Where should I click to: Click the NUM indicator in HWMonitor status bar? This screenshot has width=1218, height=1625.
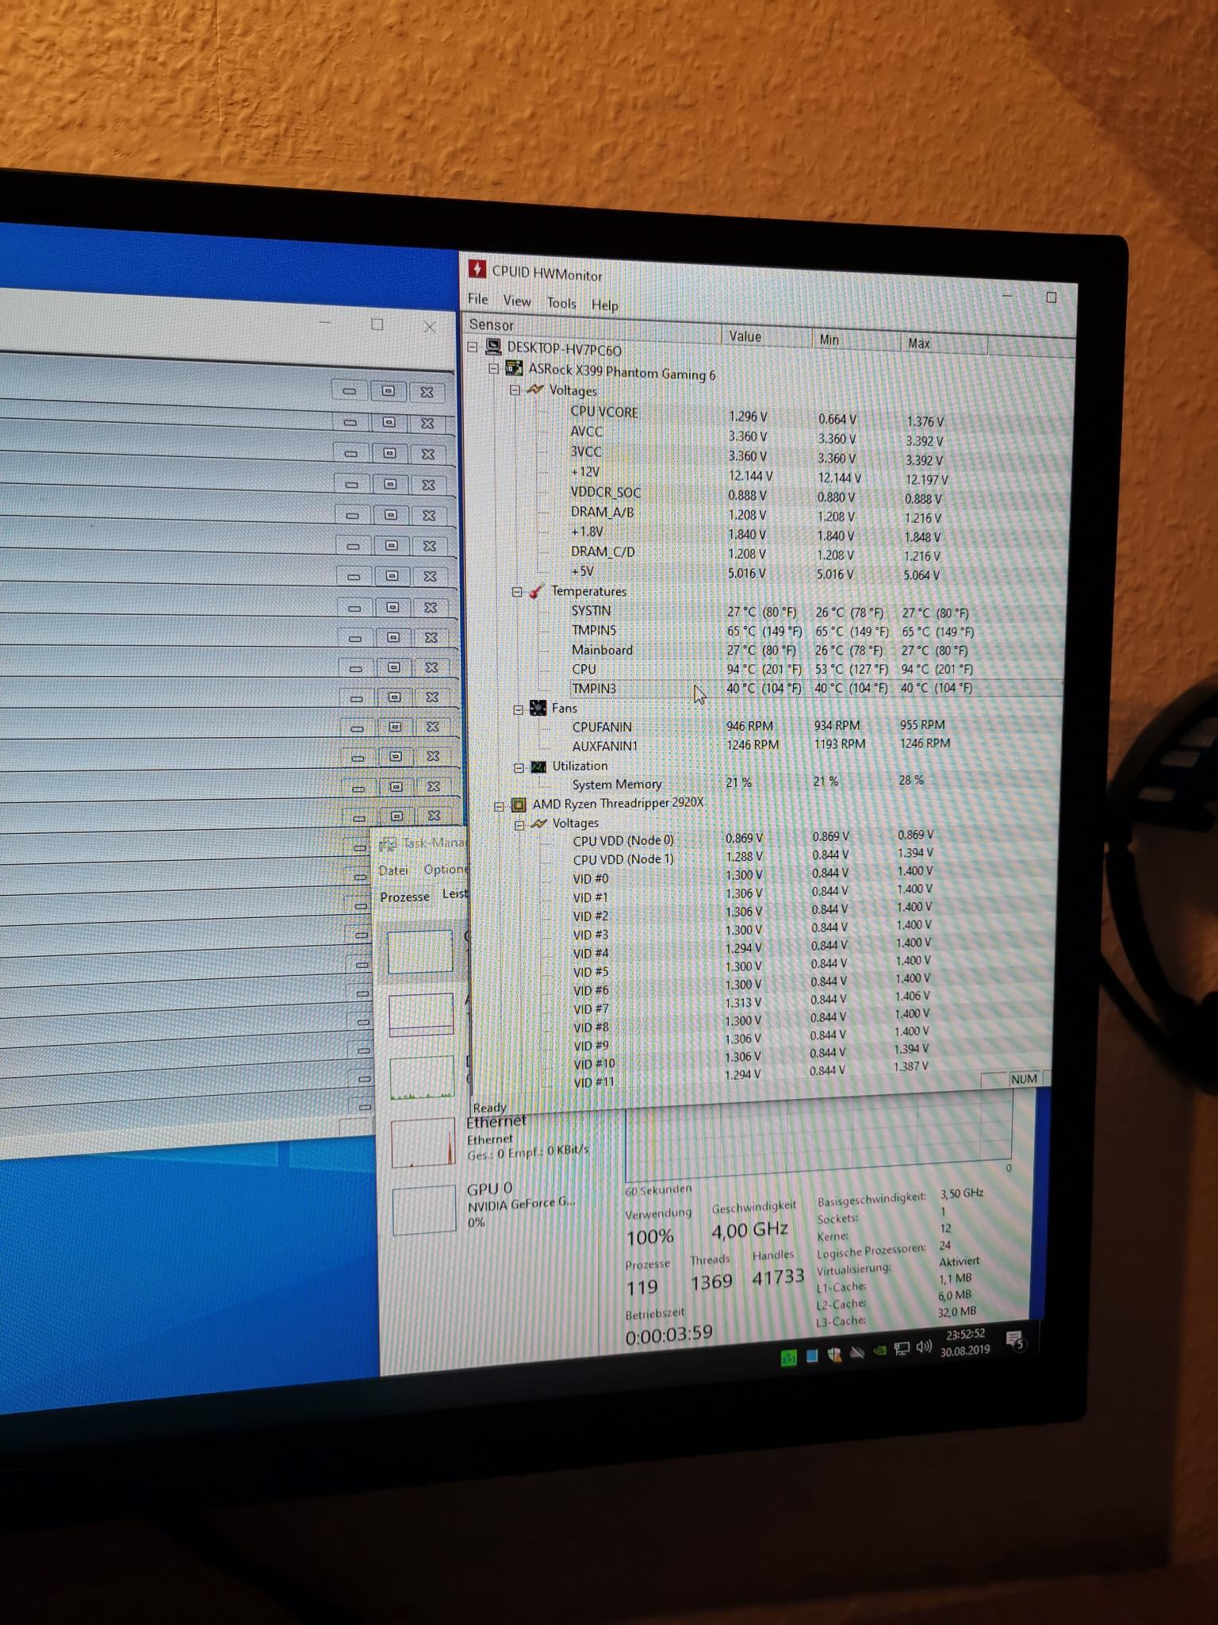point(1024,1079)
